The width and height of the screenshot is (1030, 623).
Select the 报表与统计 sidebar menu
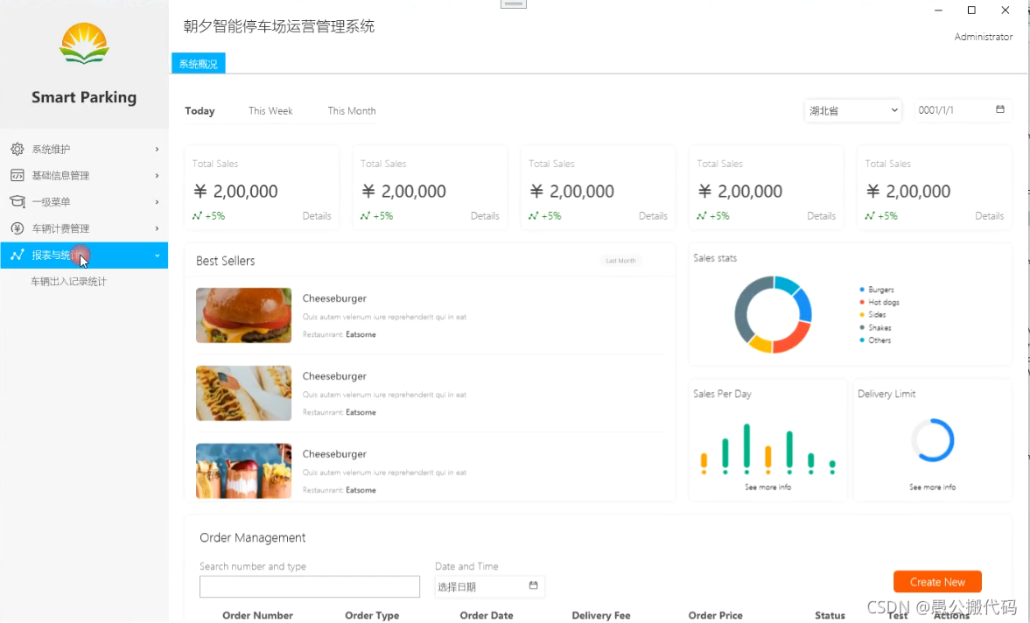click(x=84, y=255)
